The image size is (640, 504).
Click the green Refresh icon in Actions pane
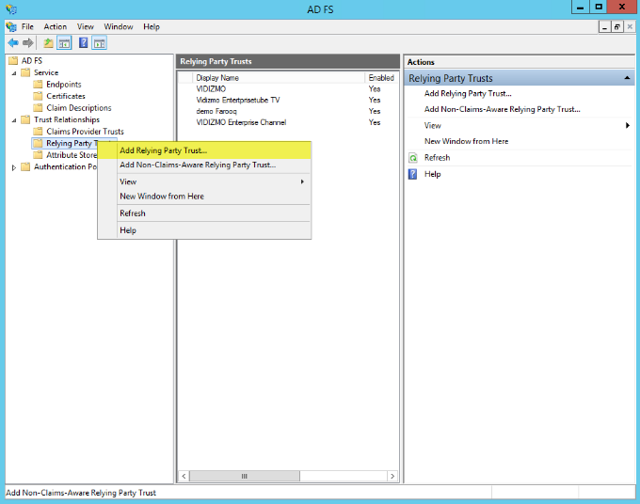coord(412,158)
